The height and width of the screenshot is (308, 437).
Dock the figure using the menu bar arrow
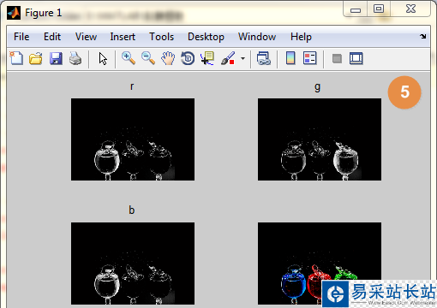[423, 36]
